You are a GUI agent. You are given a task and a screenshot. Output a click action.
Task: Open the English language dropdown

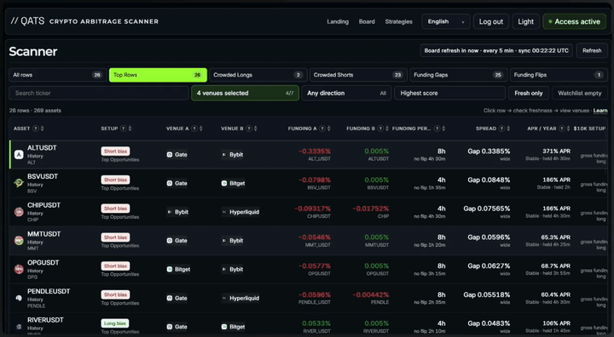tap(446, 21)
